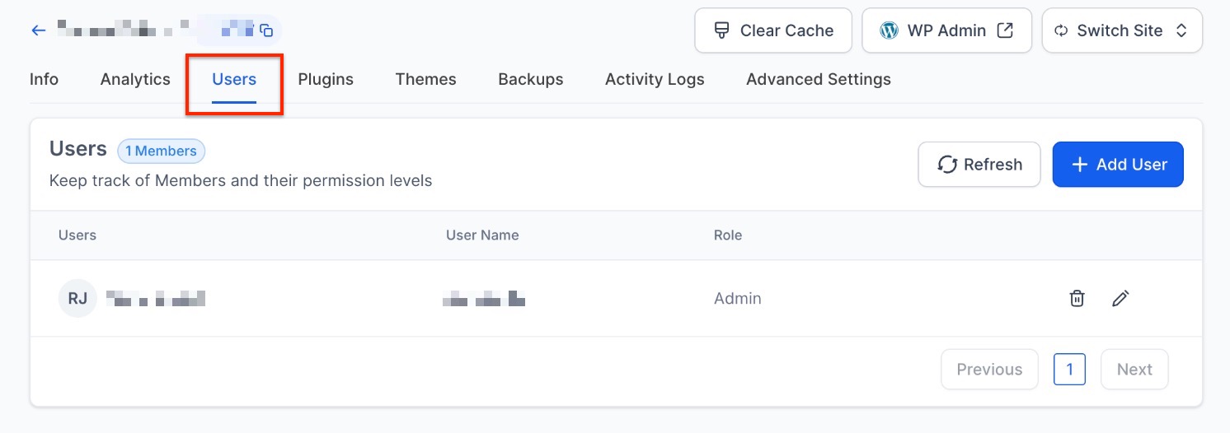Go to pagination page 1
The width and height of the screenshot is (1230, 433).
pyautogui.click(x=1069, y=370)
